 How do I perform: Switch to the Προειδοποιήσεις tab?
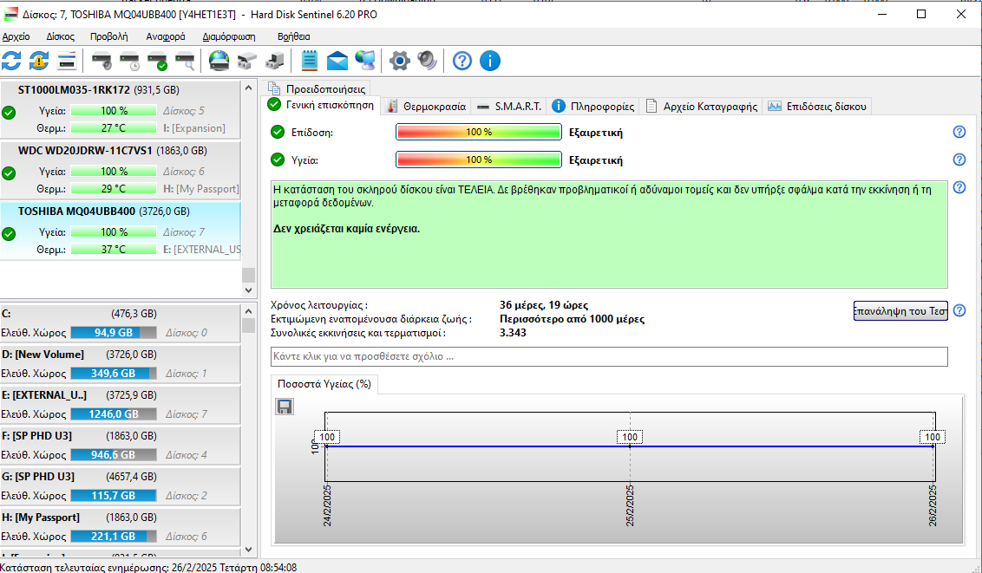point(318,88)
